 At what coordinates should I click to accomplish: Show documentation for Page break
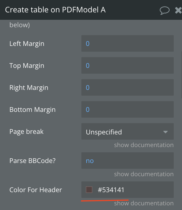(x=144, y=145)
